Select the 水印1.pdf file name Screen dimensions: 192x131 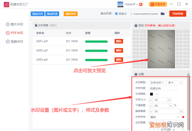[42, 41]
